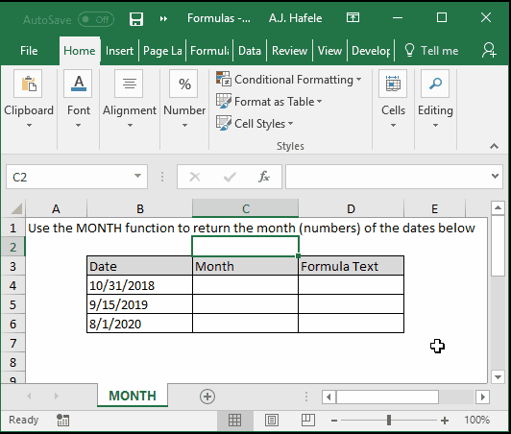Switch to the Data tab

click(250, 51)
